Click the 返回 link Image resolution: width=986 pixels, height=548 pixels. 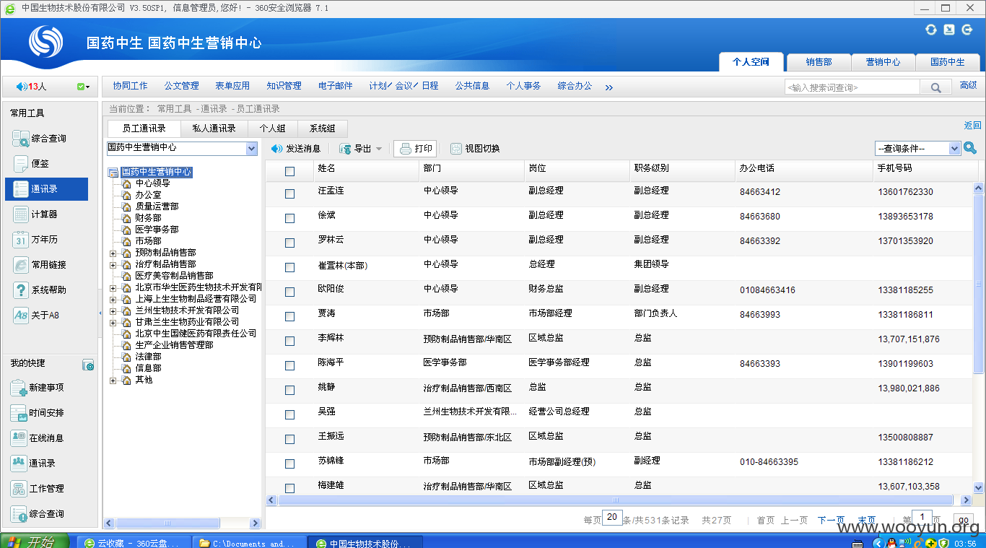(972, 126)
